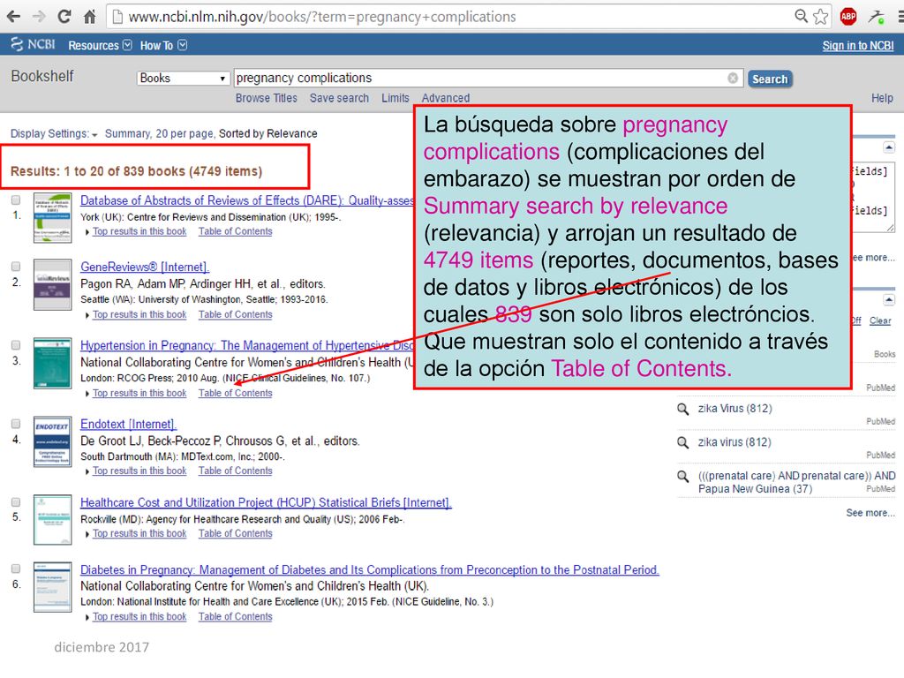Expand Display Settings dropdown

[x=54, y=134]
